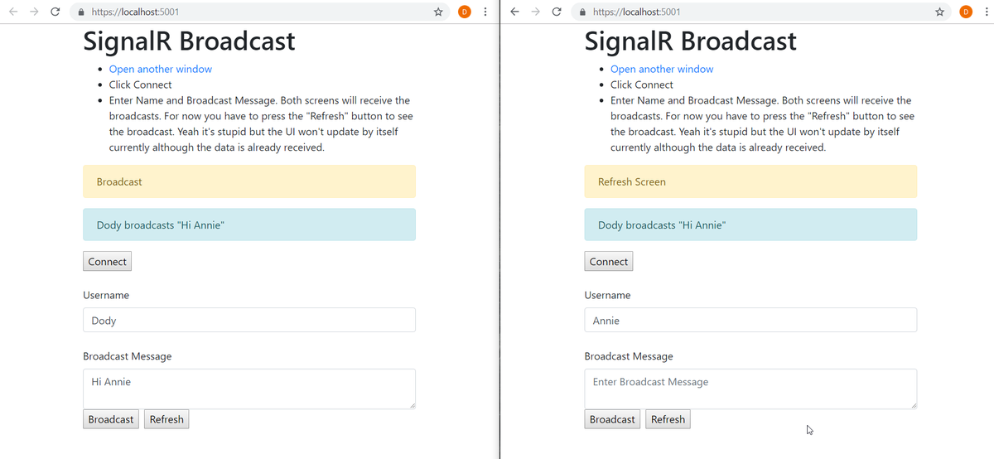Open another window link in the right window
The height and width of the screenshot is (459, 994).
tap(662, 69)
